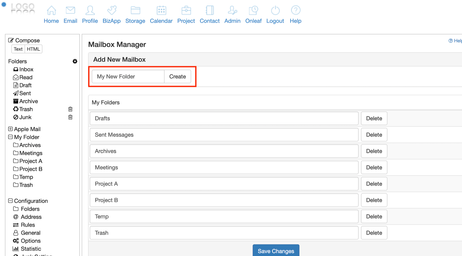Click the Folders settings gear icon

(x=75, y=61)
